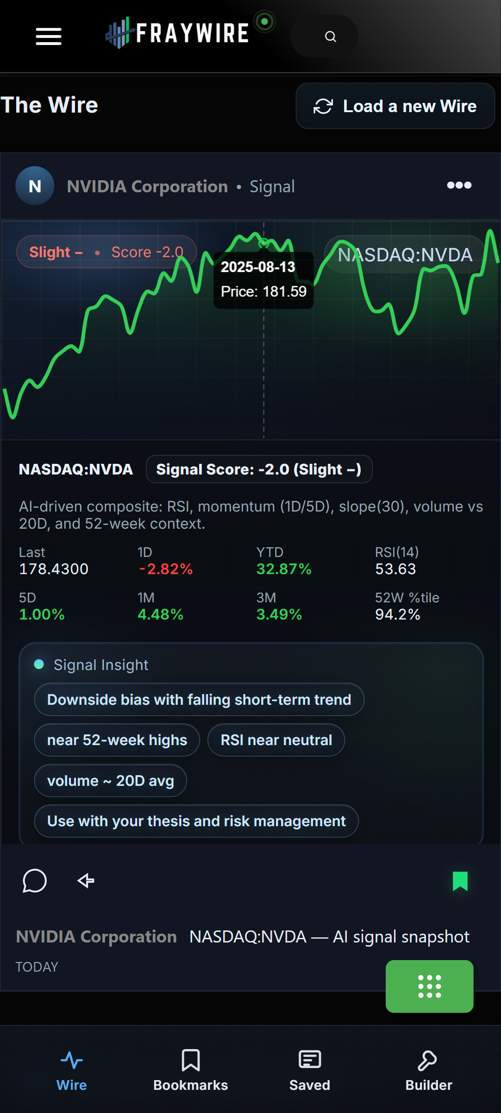Click the NVIDIA avatar circle

point(35,186)
